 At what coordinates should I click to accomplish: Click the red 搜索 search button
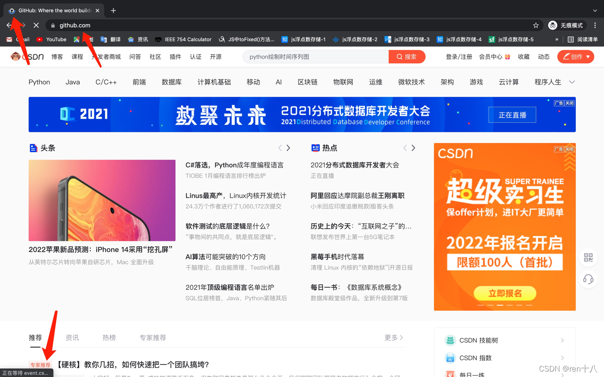[x=407, y=57]
